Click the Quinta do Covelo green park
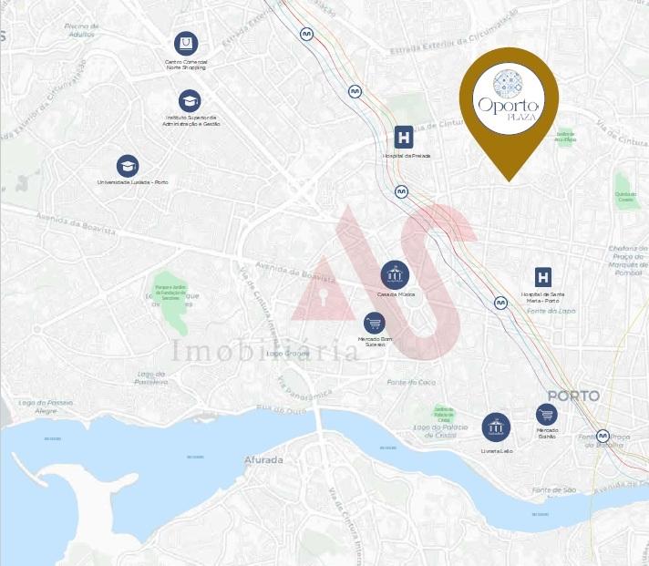Image resolution: width=649 pixels, height=566 pixels. 625,191
